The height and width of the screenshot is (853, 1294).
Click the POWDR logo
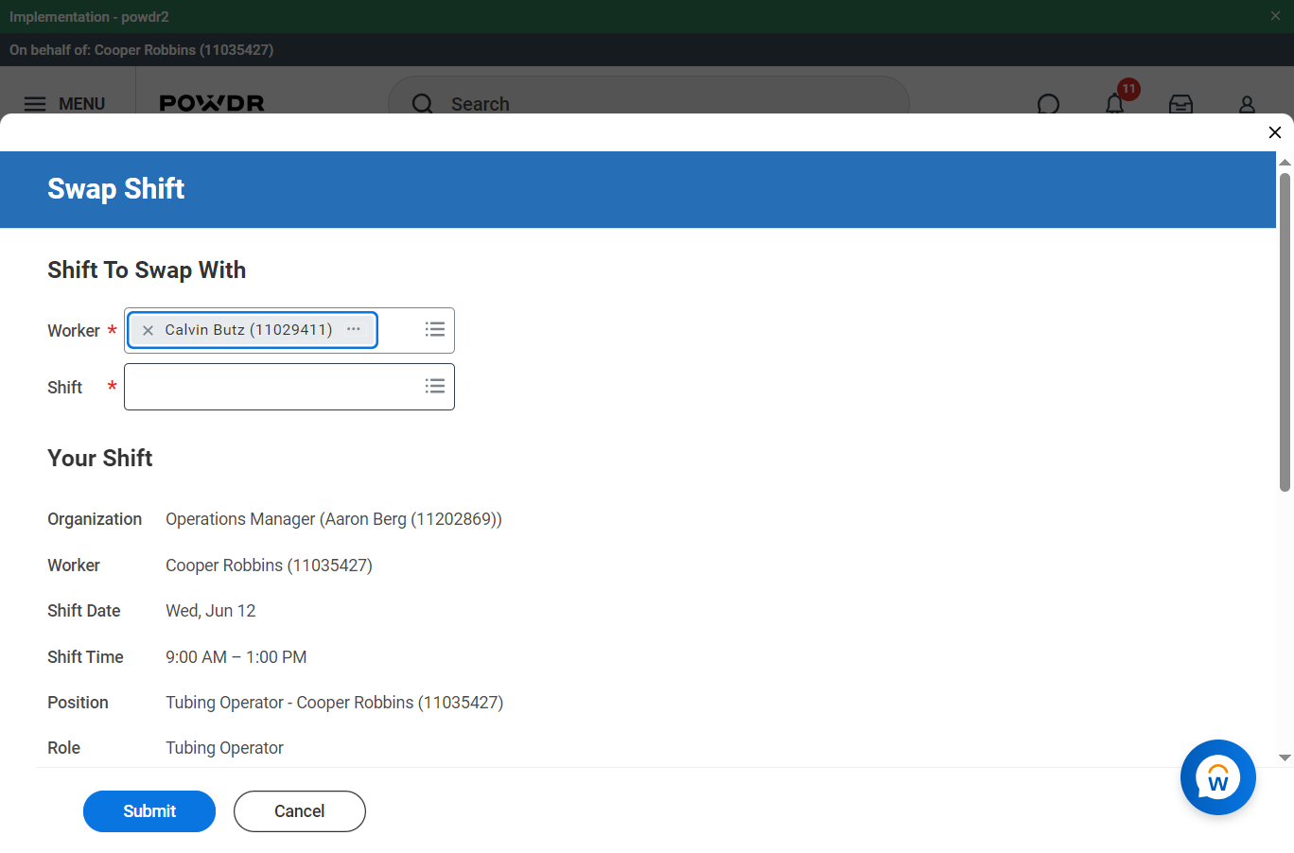212,103
